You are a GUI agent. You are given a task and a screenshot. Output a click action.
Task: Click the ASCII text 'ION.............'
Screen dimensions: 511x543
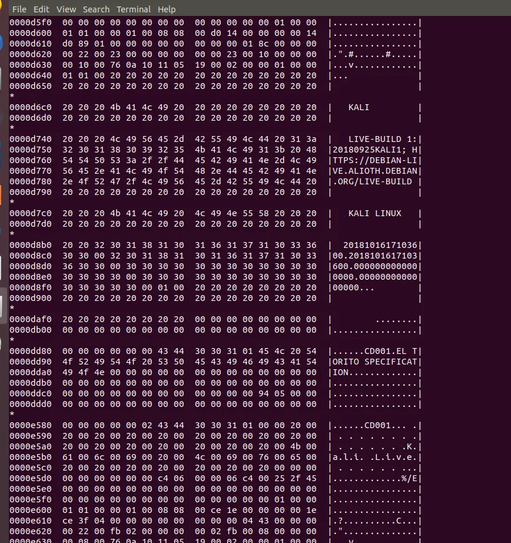point(375,373)
